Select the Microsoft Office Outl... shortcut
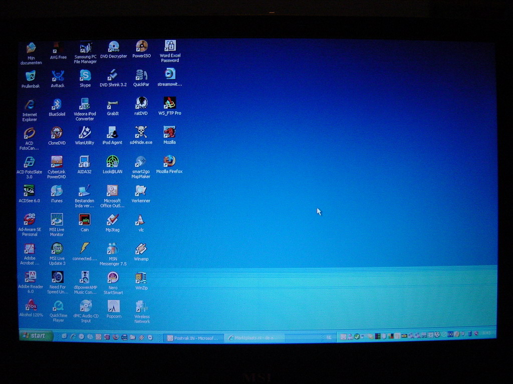 coord(112,196)
